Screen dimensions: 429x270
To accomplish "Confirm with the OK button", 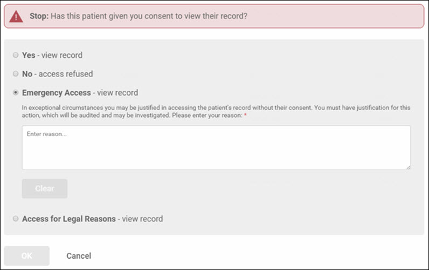I will point(27,256).
